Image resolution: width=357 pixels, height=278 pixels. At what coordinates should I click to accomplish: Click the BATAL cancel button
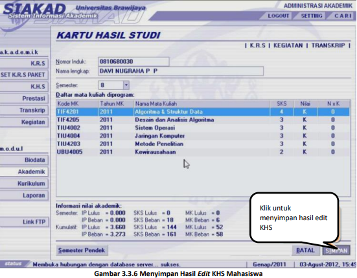[305, 251]
